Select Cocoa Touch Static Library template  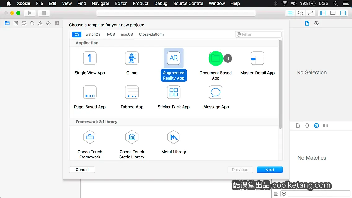[x=132, y=144]
